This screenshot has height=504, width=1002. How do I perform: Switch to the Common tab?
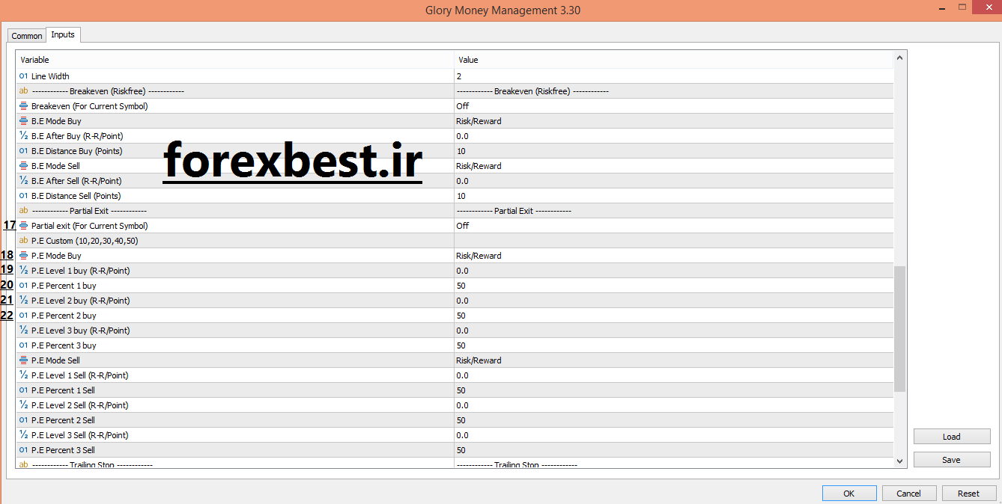[26, 35]
